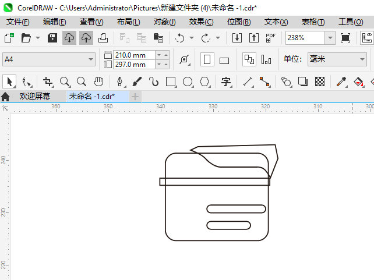Select the Crop tool

click(x=48, y=81)
